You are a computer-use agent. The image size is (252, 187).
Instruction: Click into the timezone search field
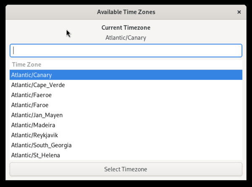tap(126, 50)
